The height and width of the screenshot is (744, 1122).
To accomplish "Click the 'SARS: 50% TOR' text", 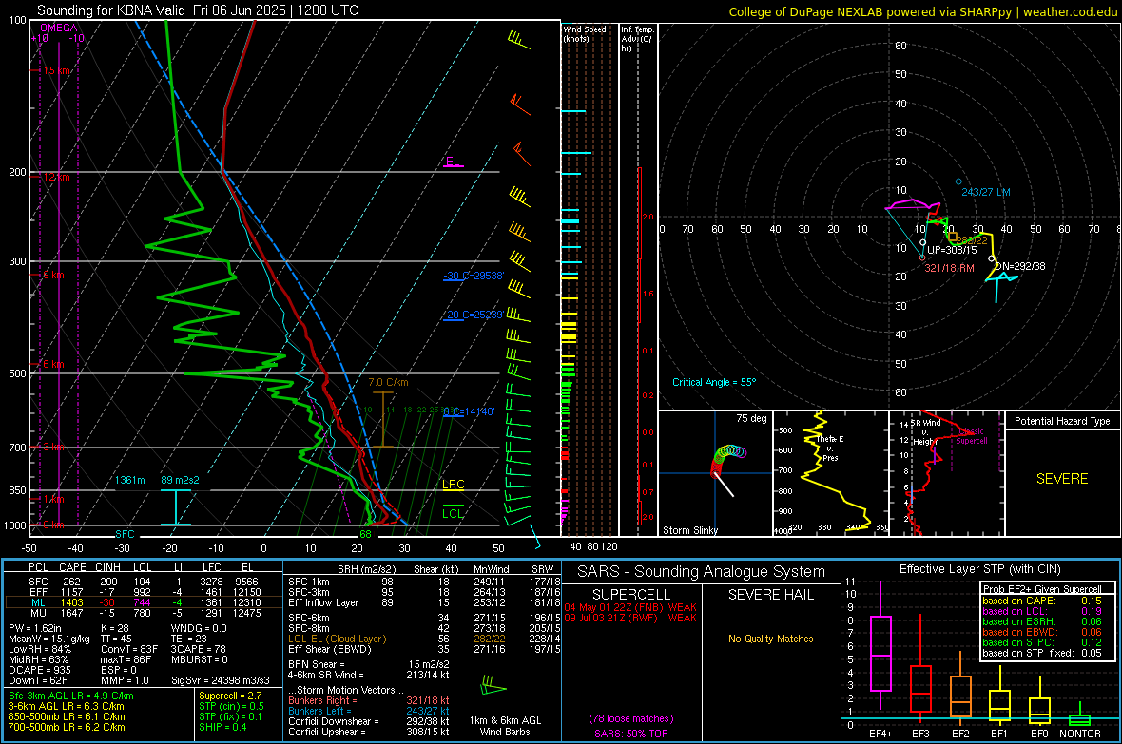I will 631,734.
